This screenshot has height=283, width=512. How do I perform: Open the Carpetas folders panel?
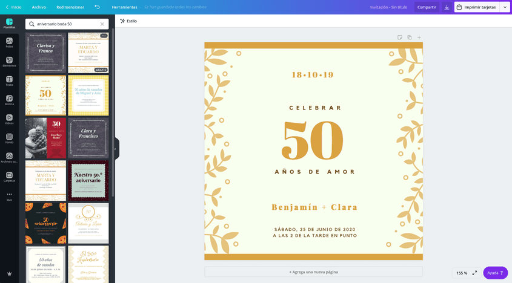[9, 177]
